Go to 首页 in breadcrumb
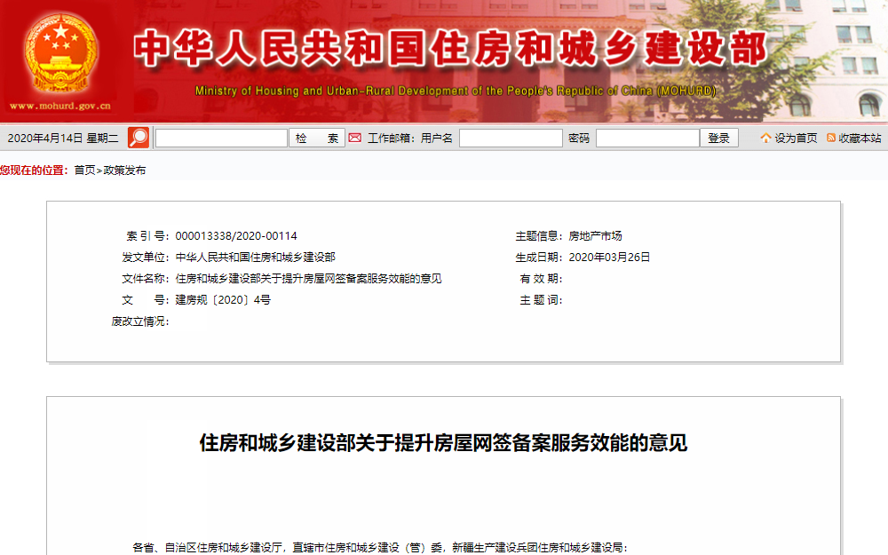 click(84, 170)
